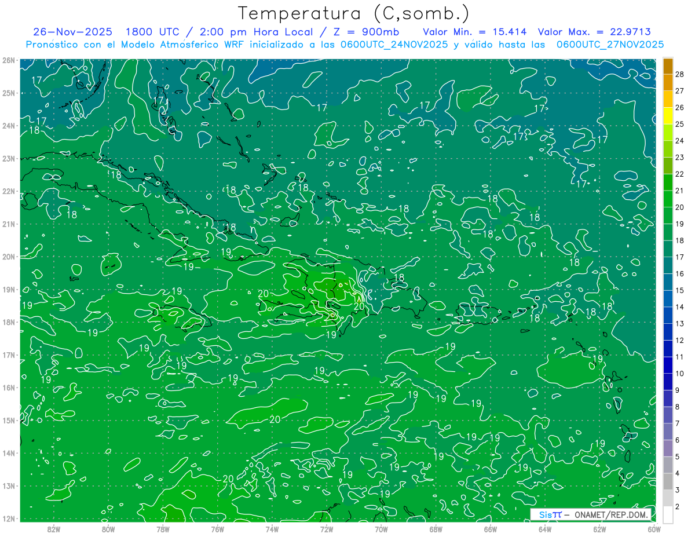The width and height of the screenshot is (695, 537).
Task: Click the 22N latitude axis label
Action: [8, 191]
